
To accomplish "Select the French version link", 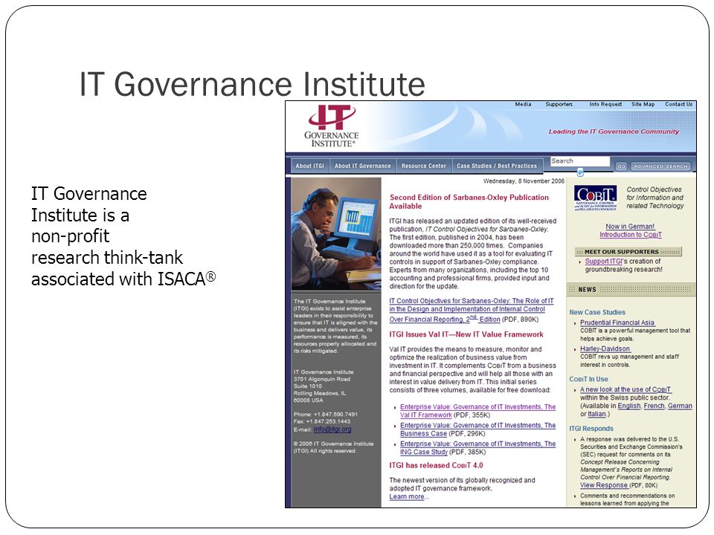I will point(654,406).
